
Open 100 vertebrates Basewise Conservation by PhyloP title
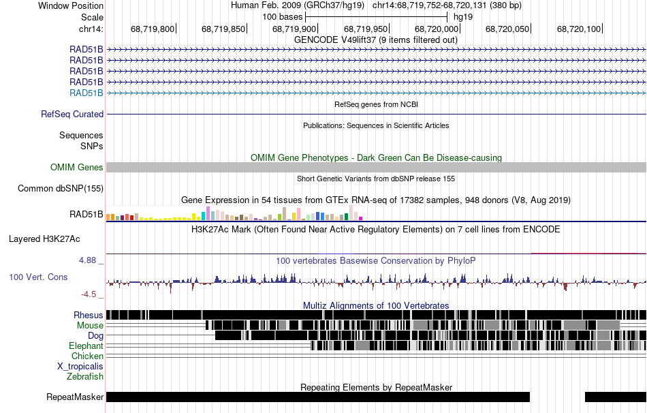point(376,260)
